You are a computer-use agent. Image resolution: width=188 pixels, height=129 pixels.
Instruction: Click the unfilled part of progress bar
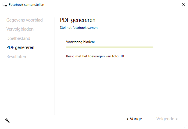[x=168, y=47]
